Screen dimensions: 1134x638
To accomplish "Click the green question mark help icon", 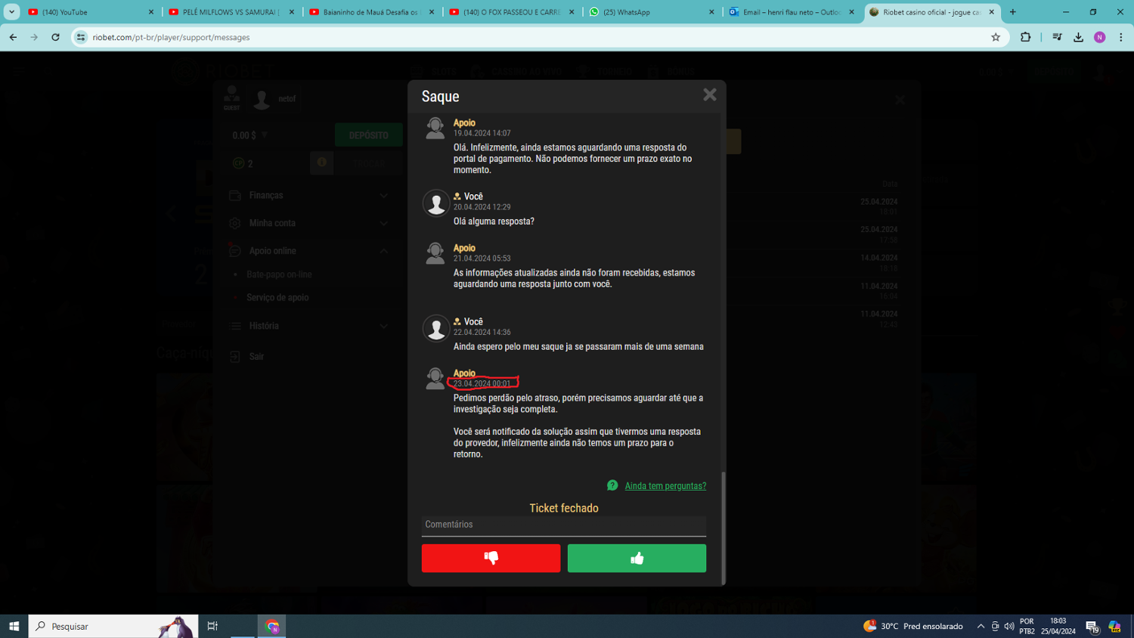I will pos(612,485).
